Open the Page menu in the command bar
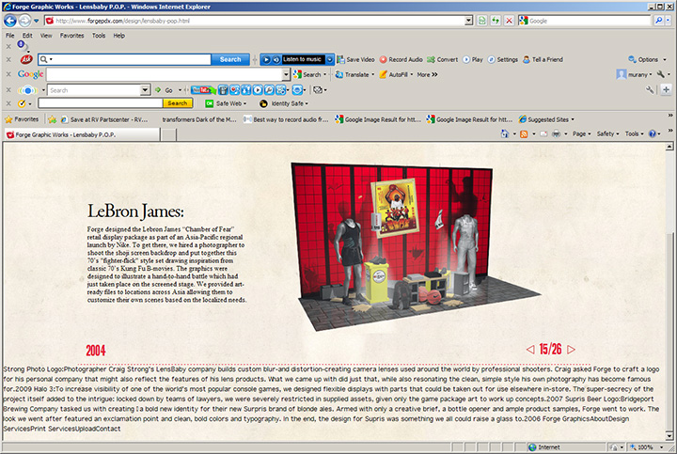The image size is (677, 454). pos(581,133)
